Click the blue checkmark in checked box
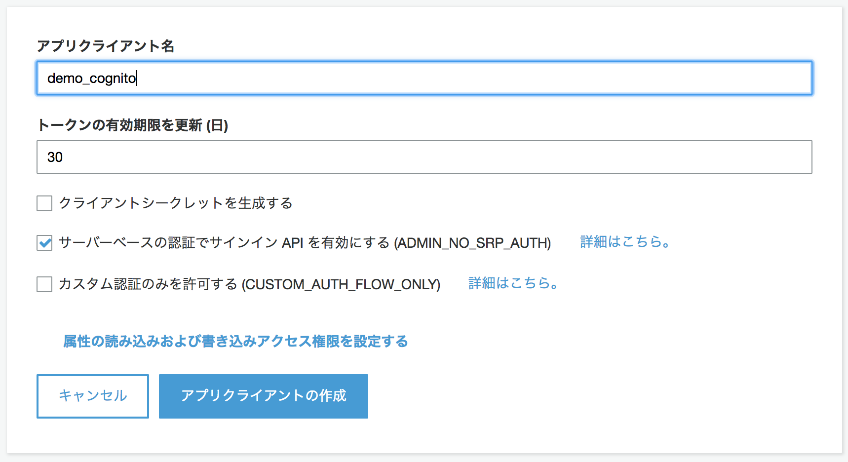 (45, 243)
